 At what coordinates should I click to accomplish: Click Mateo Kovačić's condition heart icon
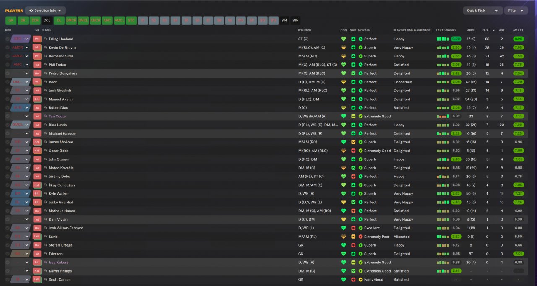pos(344,168)
